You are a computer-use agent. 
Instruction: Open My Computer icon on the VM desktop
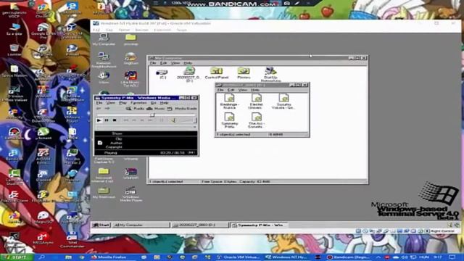click(x=104, y=39)
